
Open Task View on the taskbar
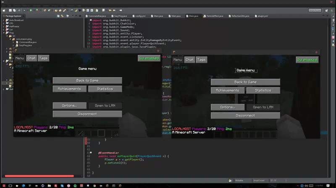pos(10,185)
